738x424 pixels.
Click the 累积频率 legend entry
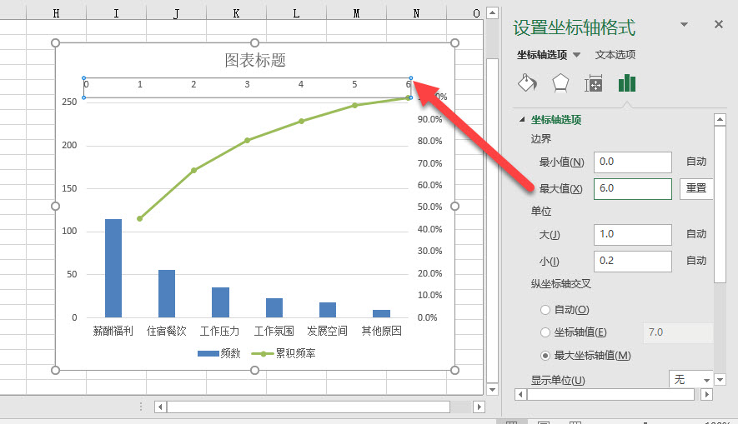pos(284,353)
